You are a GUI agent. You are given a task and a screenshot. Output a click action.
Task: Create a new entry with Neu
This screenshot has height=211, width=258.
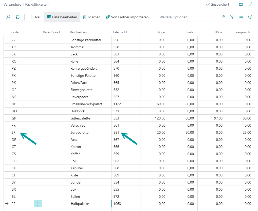(x=35, y=17)
